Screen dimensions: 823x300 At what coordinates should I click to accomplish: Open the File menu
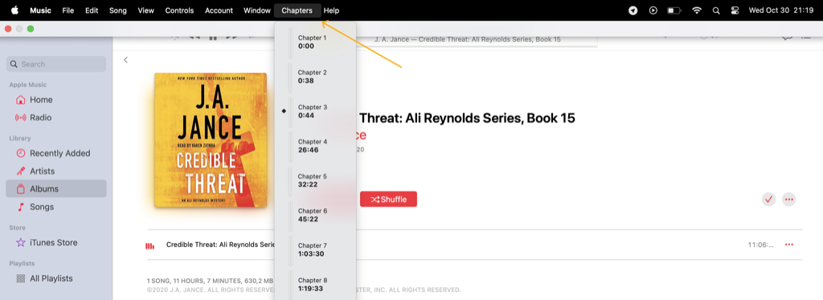click(68, 10)
